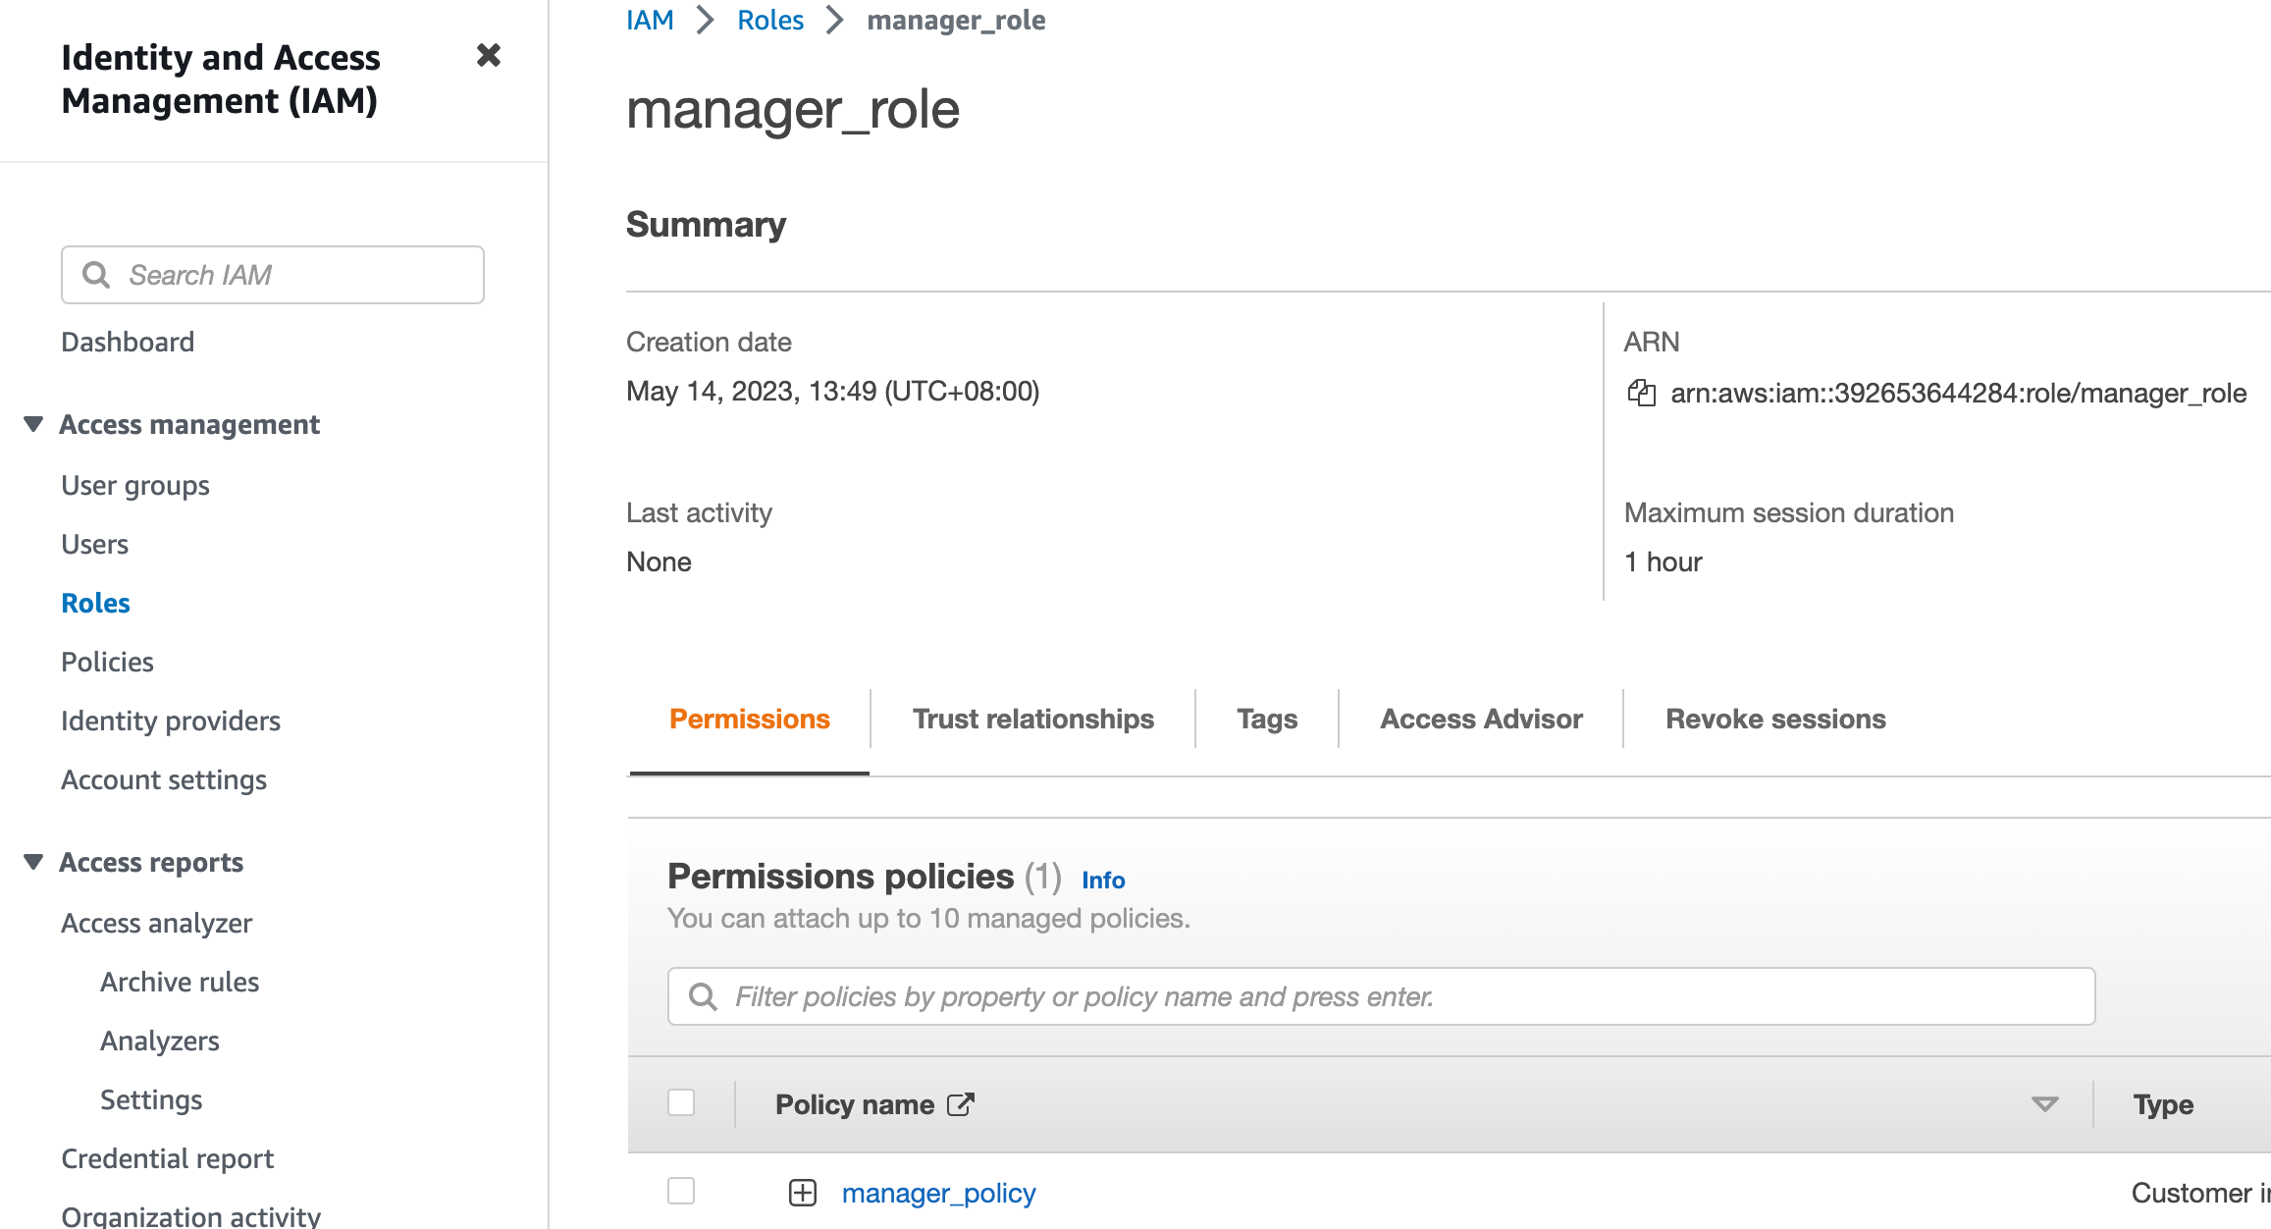Click the IAM breadcrumb link
Screen dimensions: 2271x1229
point(650,20)
